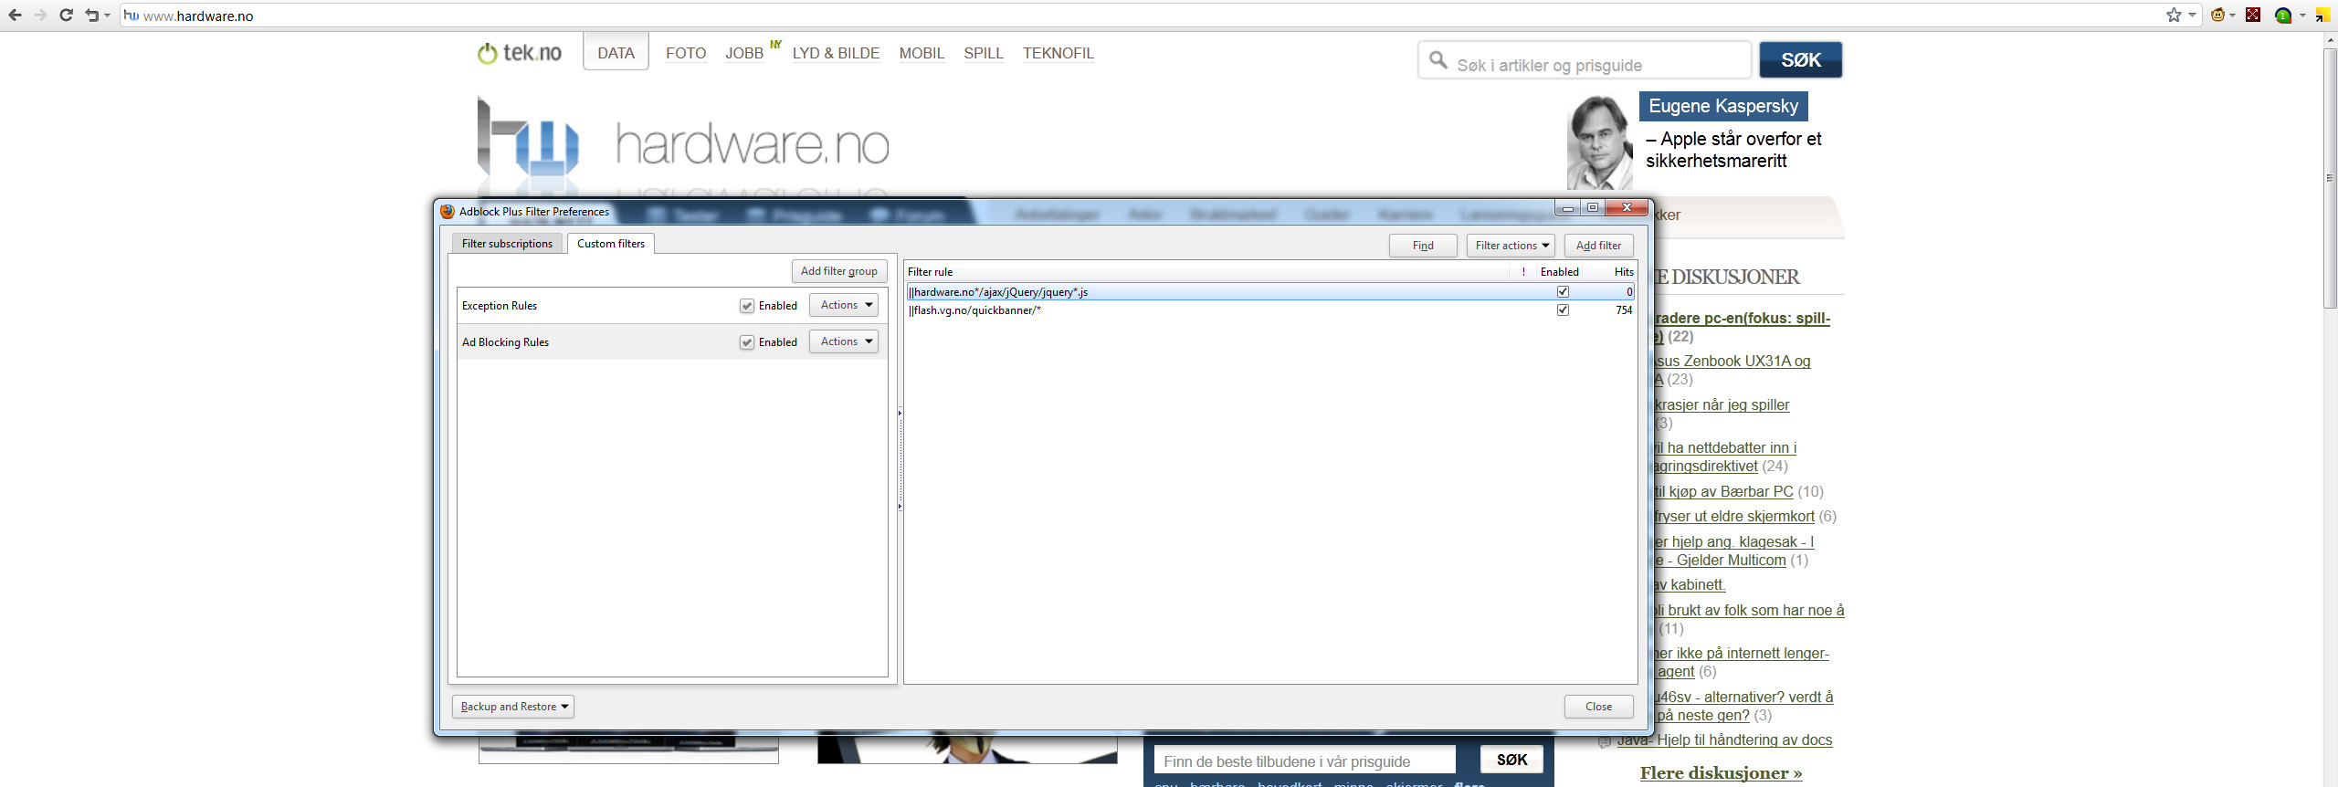Click the Eugene Kaspersky portrait thumbnail
This screenshot has height=787, width=2338.
coord(1599,142)
